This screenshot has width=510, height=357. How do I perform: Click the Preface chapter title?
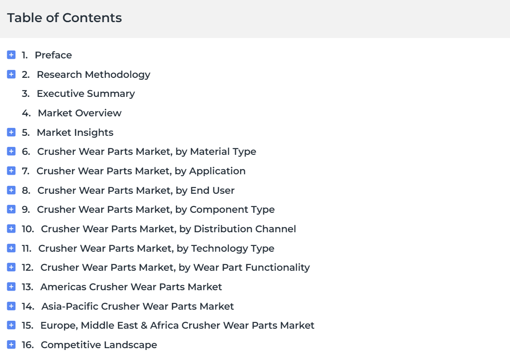54,55
